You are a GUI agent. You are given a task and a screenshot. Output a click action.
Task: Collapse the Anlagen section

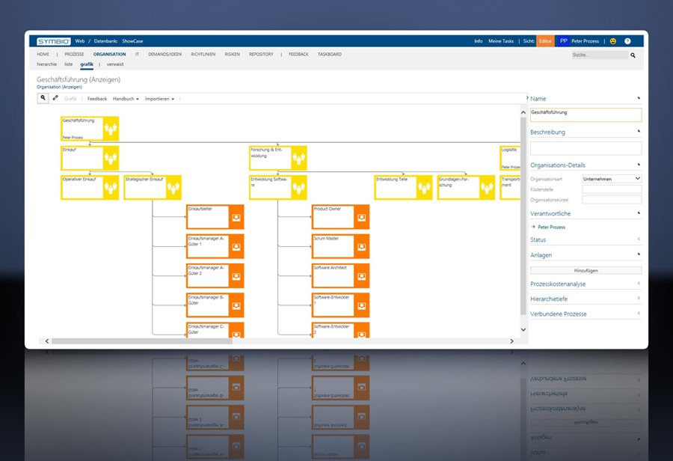coord(639,254)
